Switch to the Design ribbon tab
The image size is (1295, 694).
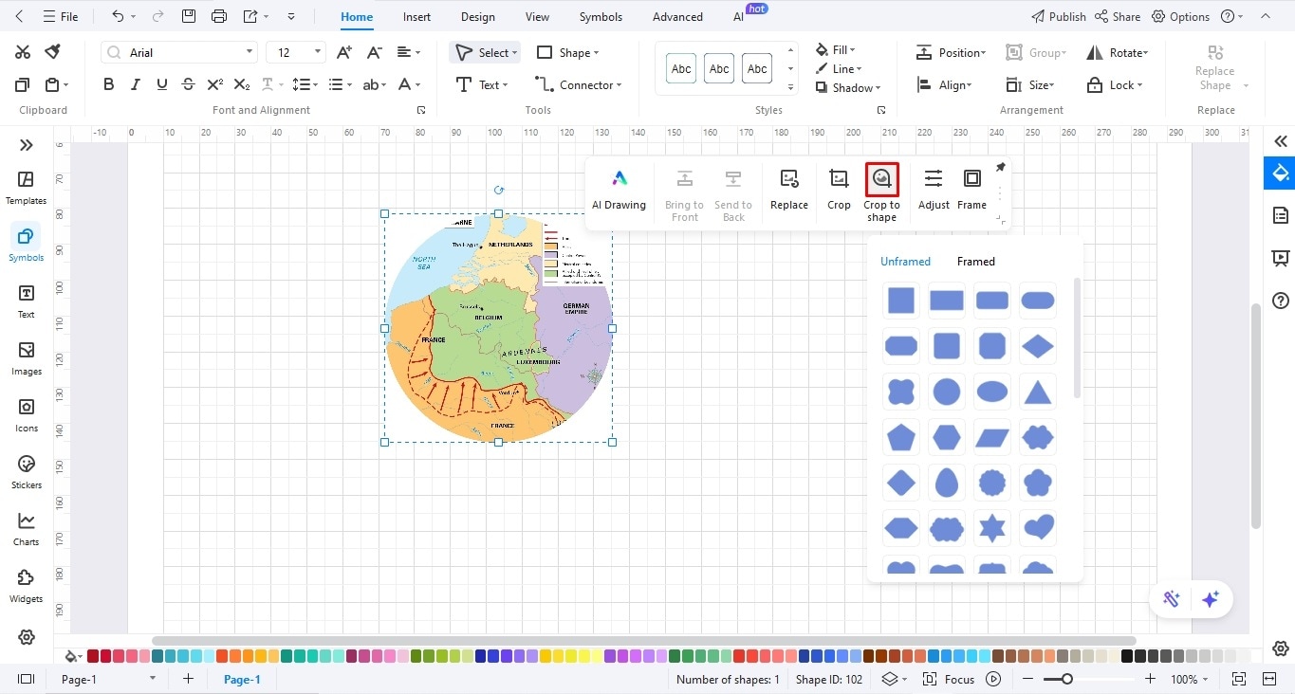(477, 16)
